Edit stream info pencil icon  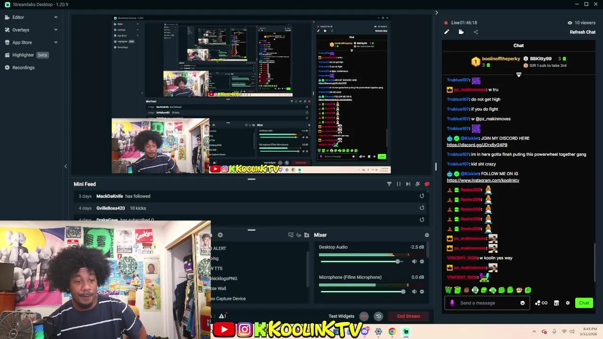[x=447, y=32]
